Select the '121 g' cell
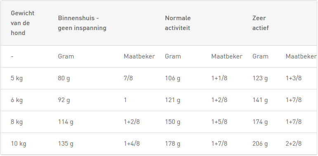This screenshot has height=156, width=318. [172, 100]
